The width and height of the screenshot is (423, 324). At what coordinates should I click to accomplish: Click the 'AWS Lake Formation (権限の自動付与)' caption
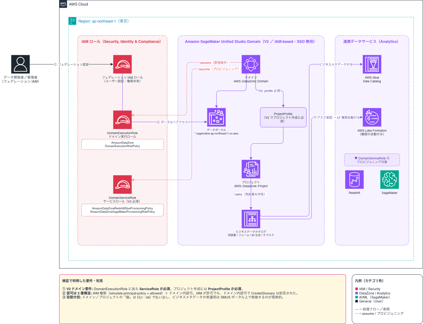pyautogui.click(x=372, y=133)
